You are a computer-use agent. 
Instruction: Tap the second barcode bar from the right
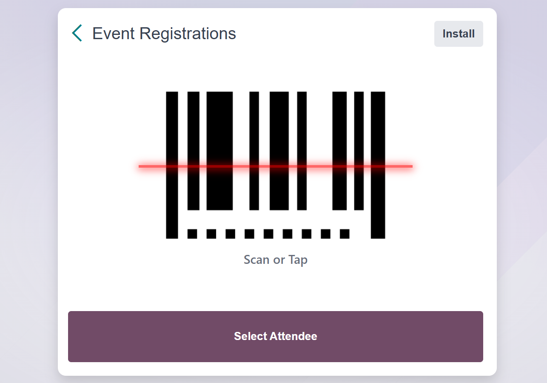(359, 128)
